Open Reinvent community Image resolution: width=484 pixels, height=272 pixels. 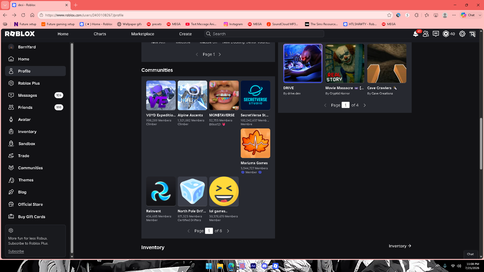161,191
